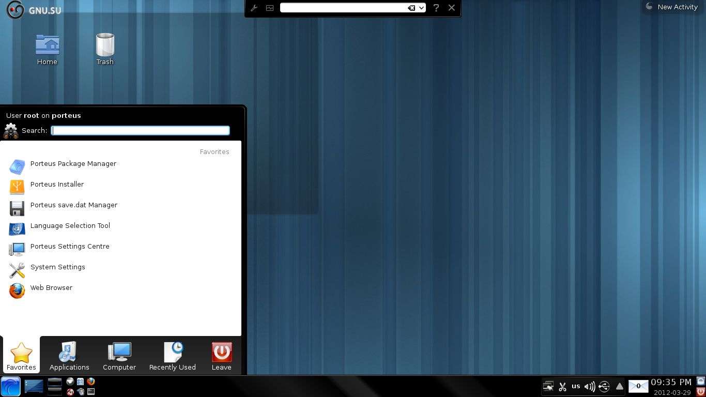Click System Settings tools icon

pyautogui.click(x=17, y=270)
